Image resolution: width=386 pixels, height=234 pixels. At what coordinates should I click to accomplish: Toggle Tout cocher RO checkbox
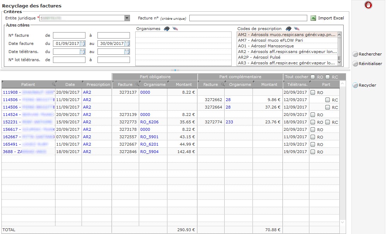point(313,77)
